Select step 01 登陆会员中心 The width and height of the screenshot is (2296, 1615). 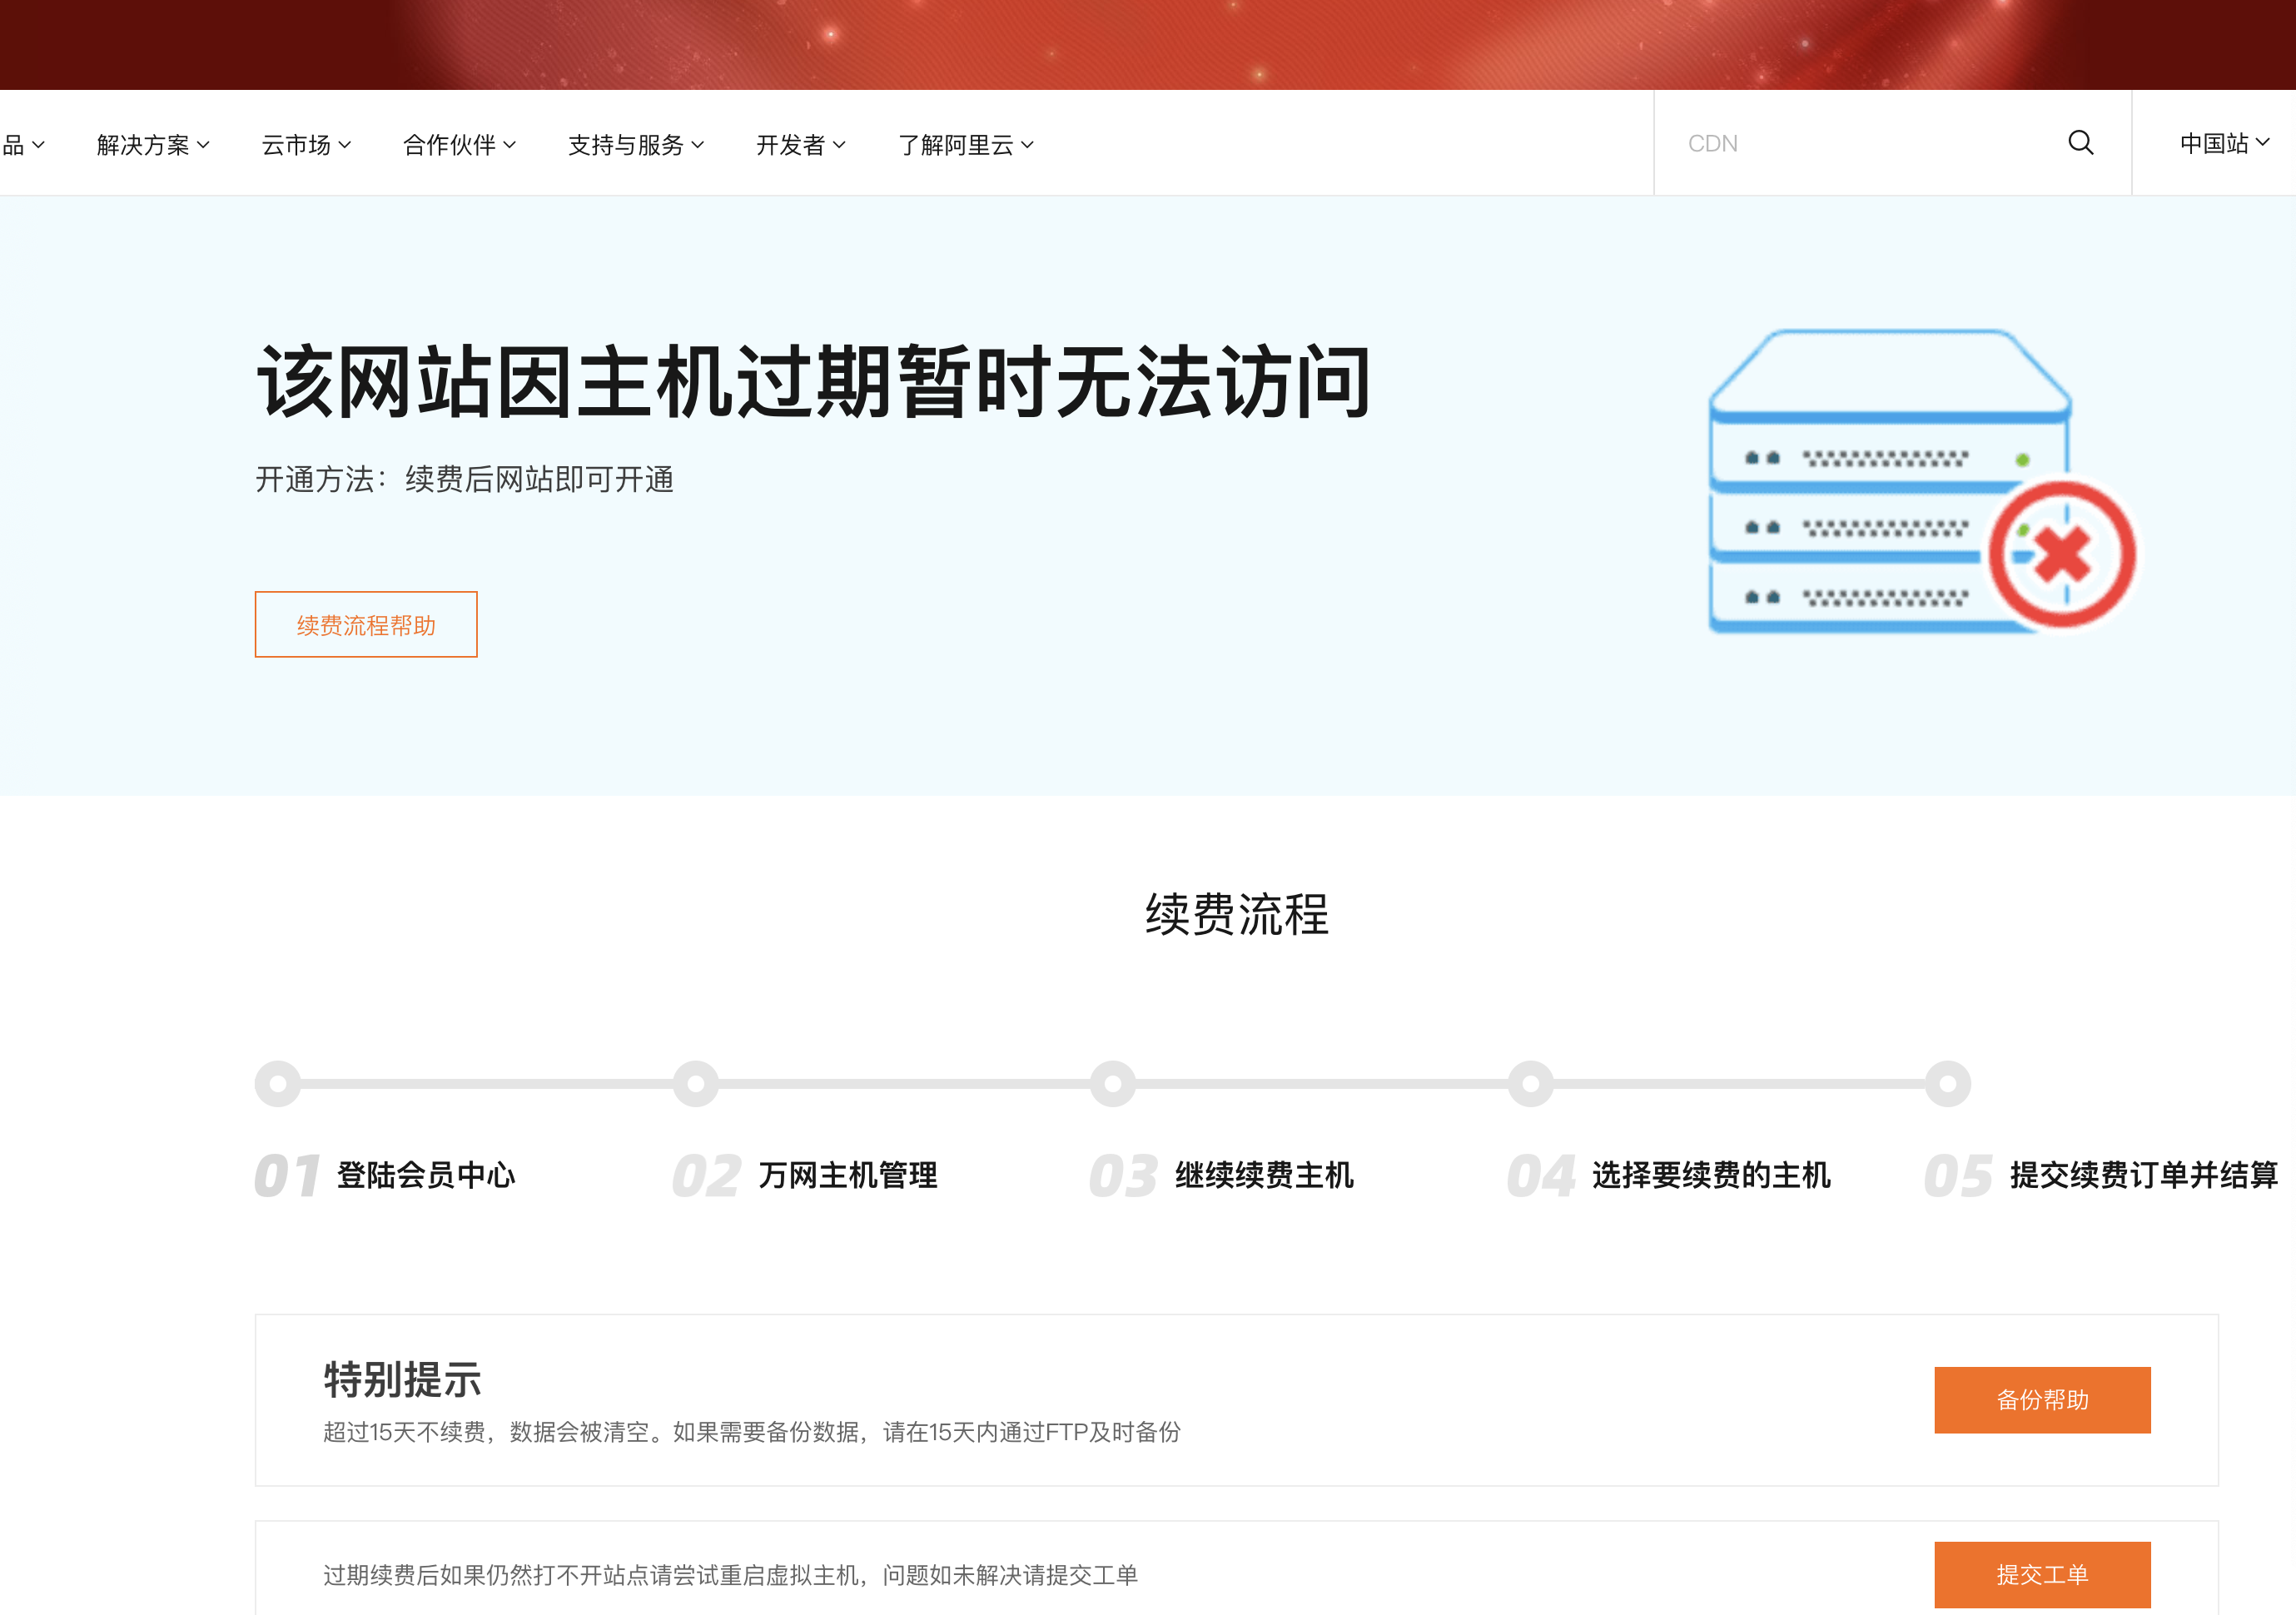[x=385, y=1175]
